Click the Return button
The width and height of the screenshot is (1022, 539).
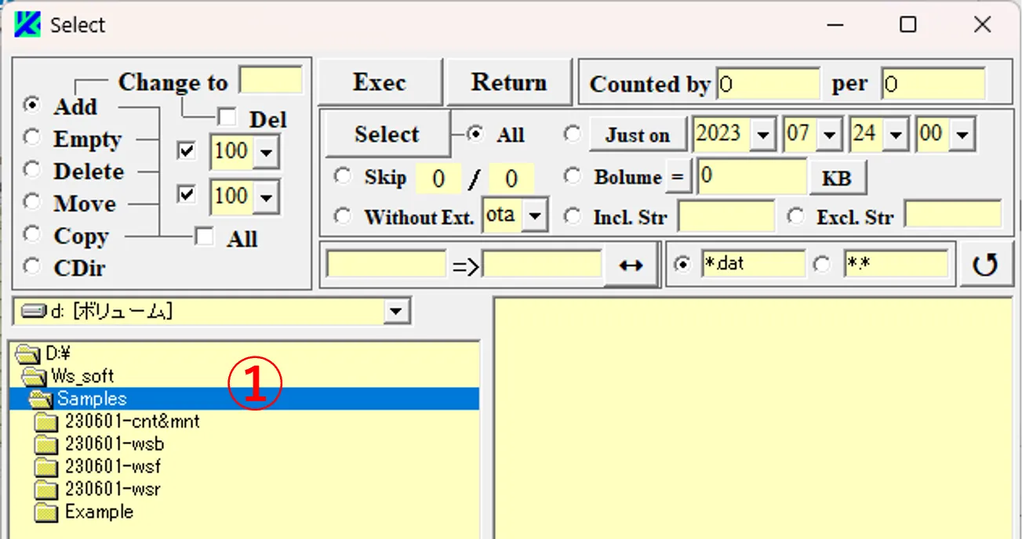509,81
